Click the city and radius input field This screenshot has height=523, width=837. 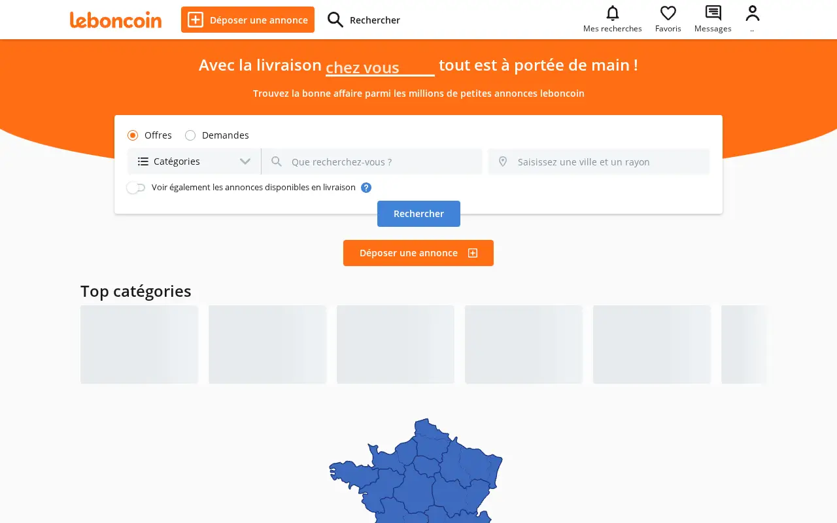coord(599,161)
